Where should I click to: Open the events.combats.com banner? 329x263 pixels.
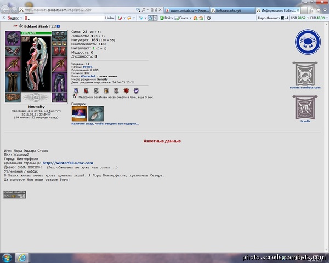[305, 75]
